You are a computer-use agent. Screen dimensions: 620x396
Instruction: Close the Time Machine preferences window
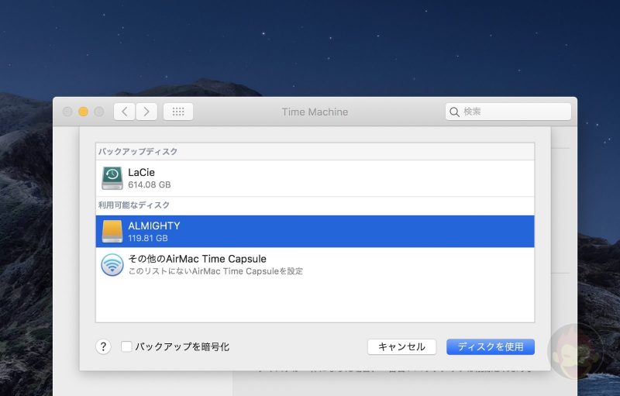[67, 112]
